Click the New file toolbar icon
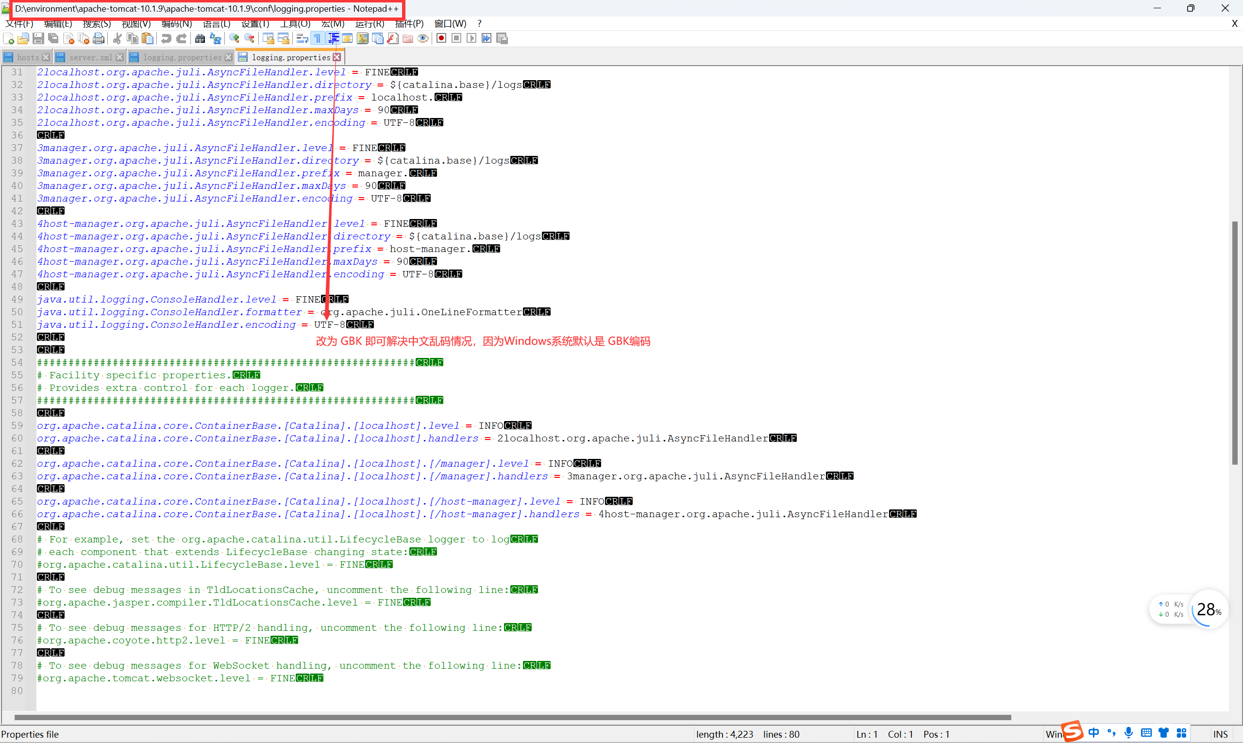This screenshot has height=743, width=1243. [9, 38]
